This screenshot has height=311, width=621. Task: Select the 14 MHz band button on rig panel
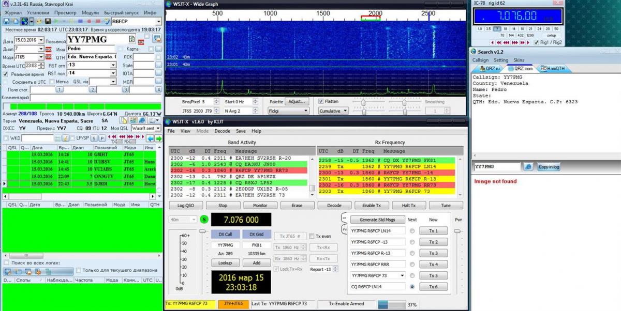pos(513,29)
